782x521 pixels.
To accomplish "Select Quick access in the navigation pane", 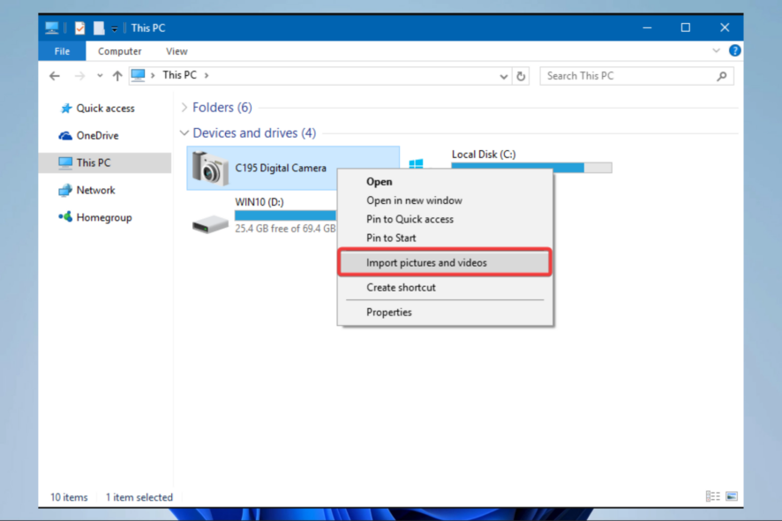I will (105, 109).
